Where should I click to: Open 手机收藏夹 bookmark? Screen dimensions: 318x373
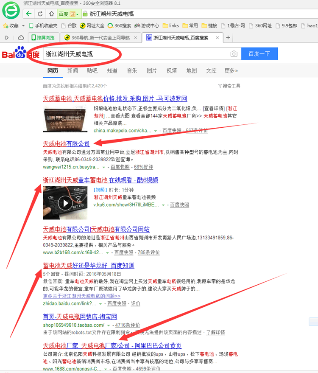coord(43,26)
